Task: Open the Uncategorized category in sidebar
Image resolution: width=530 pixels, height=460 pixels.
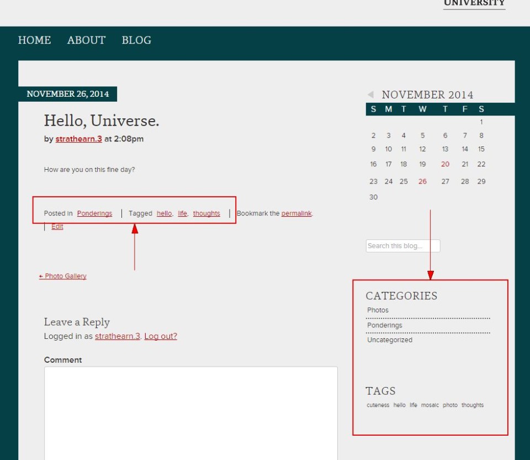Action: tap(390, 340)
